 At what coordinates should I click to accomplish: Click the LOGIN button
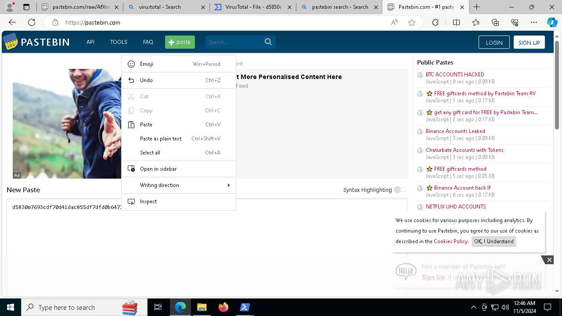click(x=494, y=42)
